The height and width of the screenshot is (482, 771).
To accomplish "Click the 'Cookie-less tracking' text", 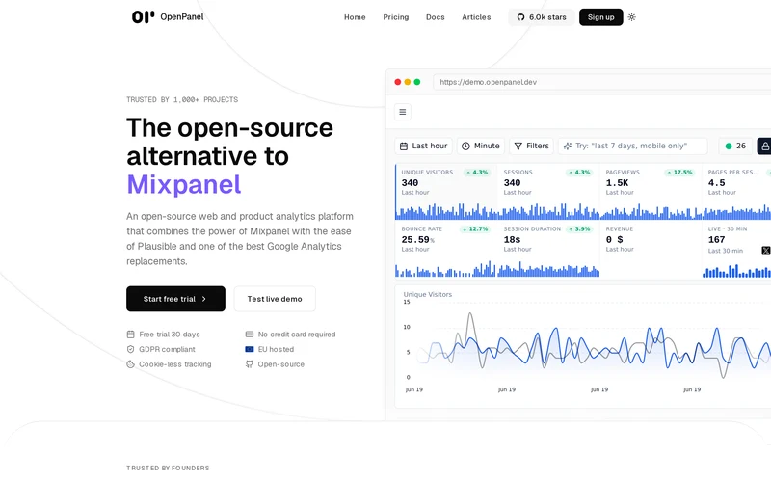I will (175, 364).
